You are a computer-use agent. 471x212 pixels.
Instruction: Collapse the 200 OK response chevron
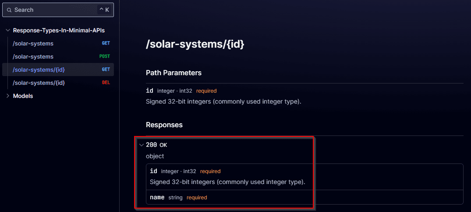[142, 145]
